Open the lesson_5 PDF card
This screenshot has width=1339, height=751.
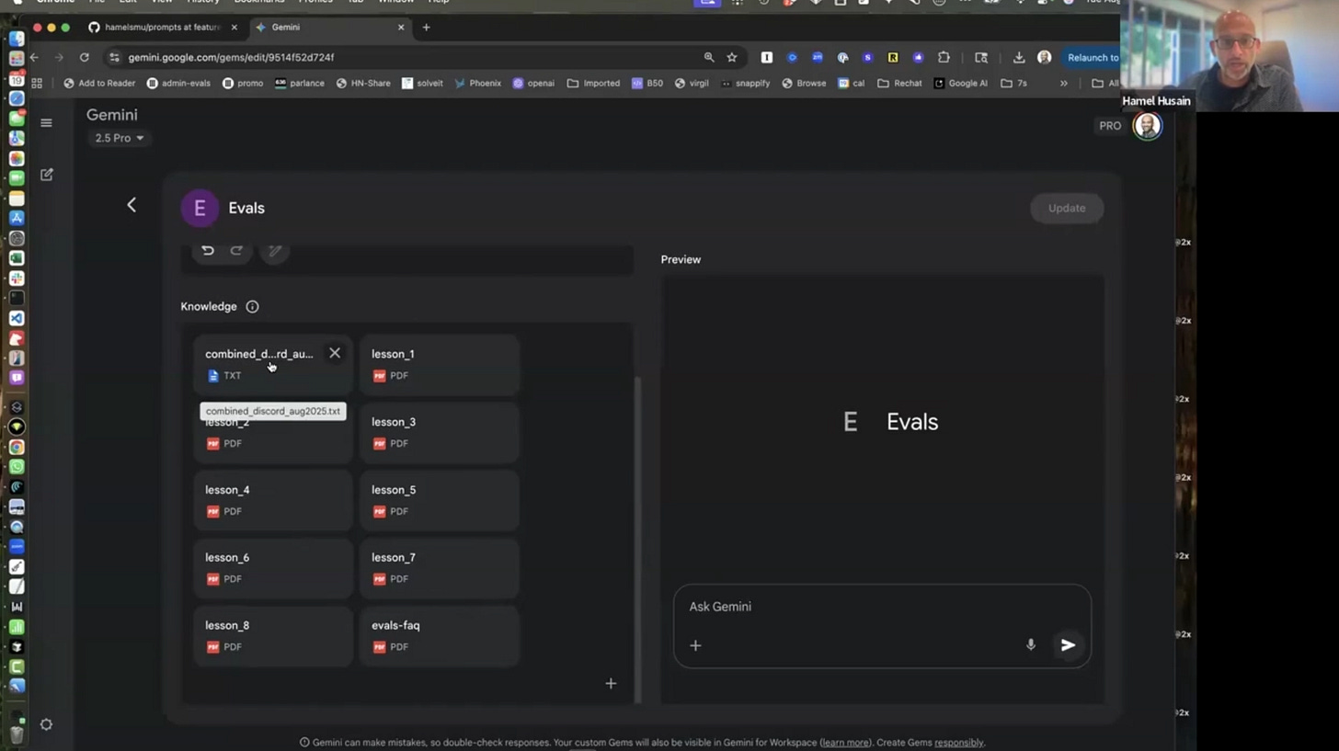pos(440,500)
